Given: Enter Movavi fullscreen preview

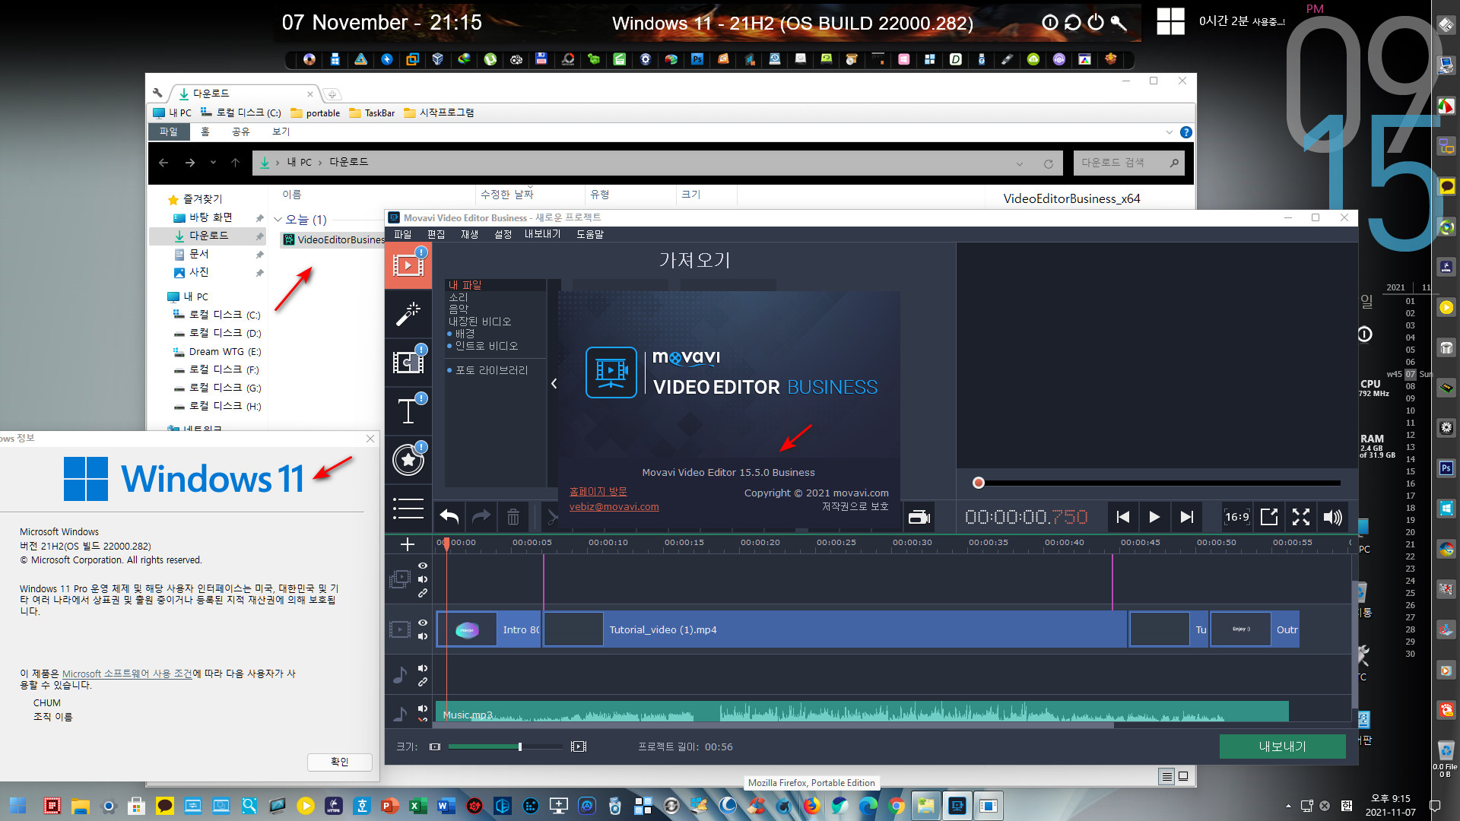Looking at the screenshot, I should (1301, 517).
